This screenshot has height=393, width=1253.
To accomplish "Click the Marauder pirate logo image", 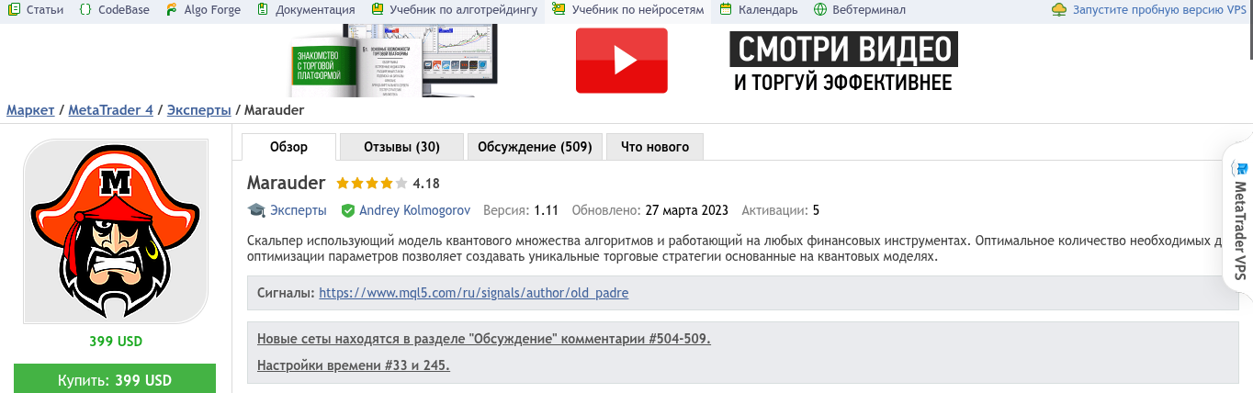I will pyautogui.click(x=116, y=231).
